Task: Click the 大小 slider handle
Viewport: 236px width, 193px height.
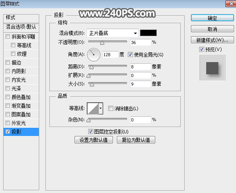Action: [92, 85]
